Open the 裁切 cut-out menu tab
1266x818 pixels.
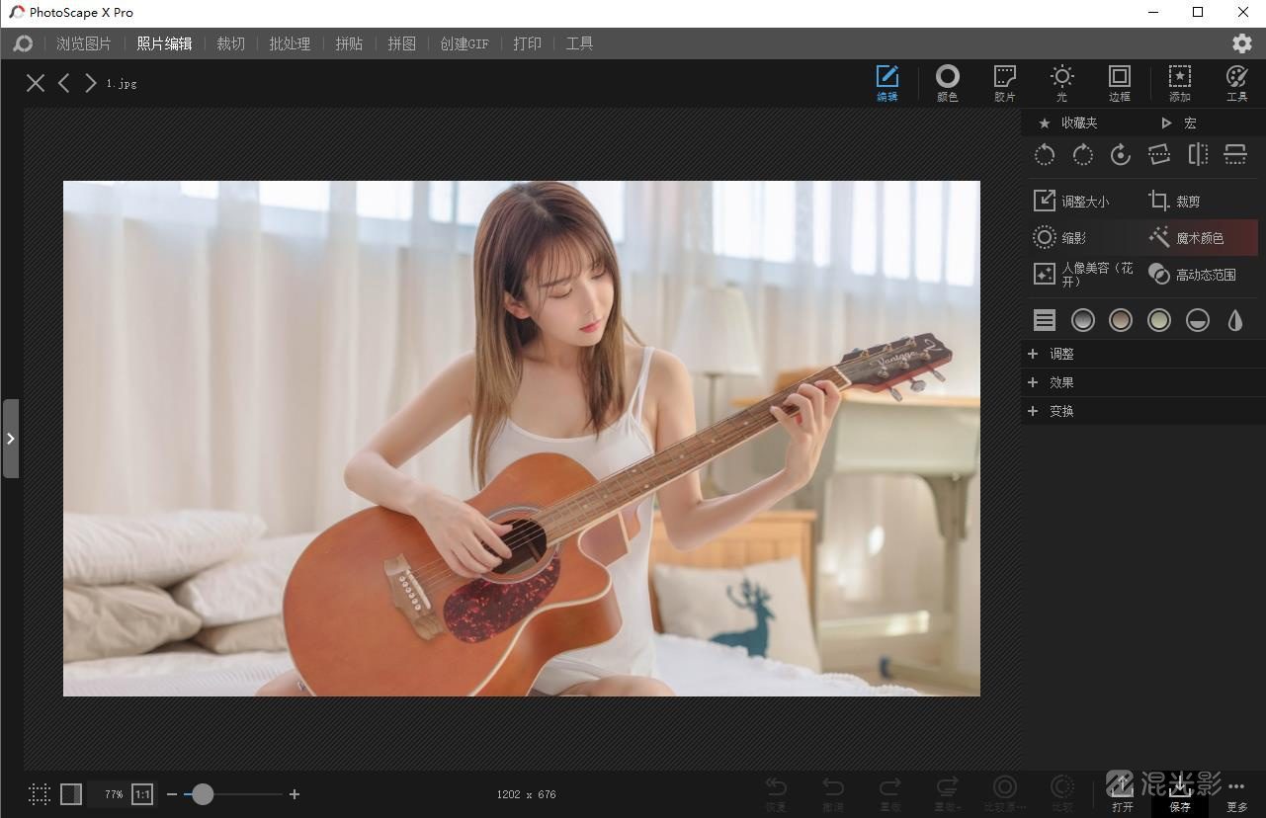tap(230, 43)
